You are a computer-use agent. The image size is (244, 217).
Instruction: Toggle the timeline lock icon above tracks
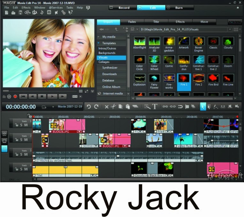coord(29,116)
